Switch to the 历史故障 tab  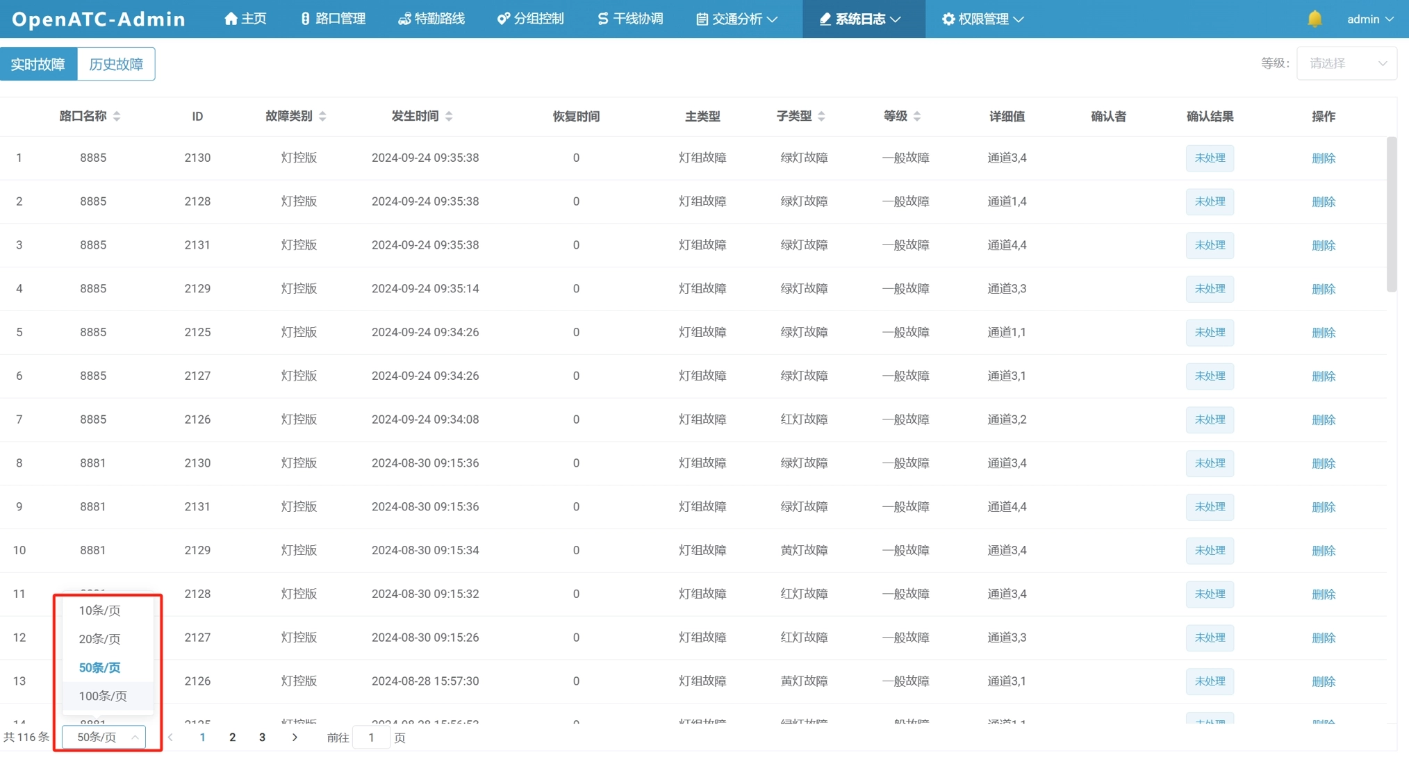tap(116, 64)
